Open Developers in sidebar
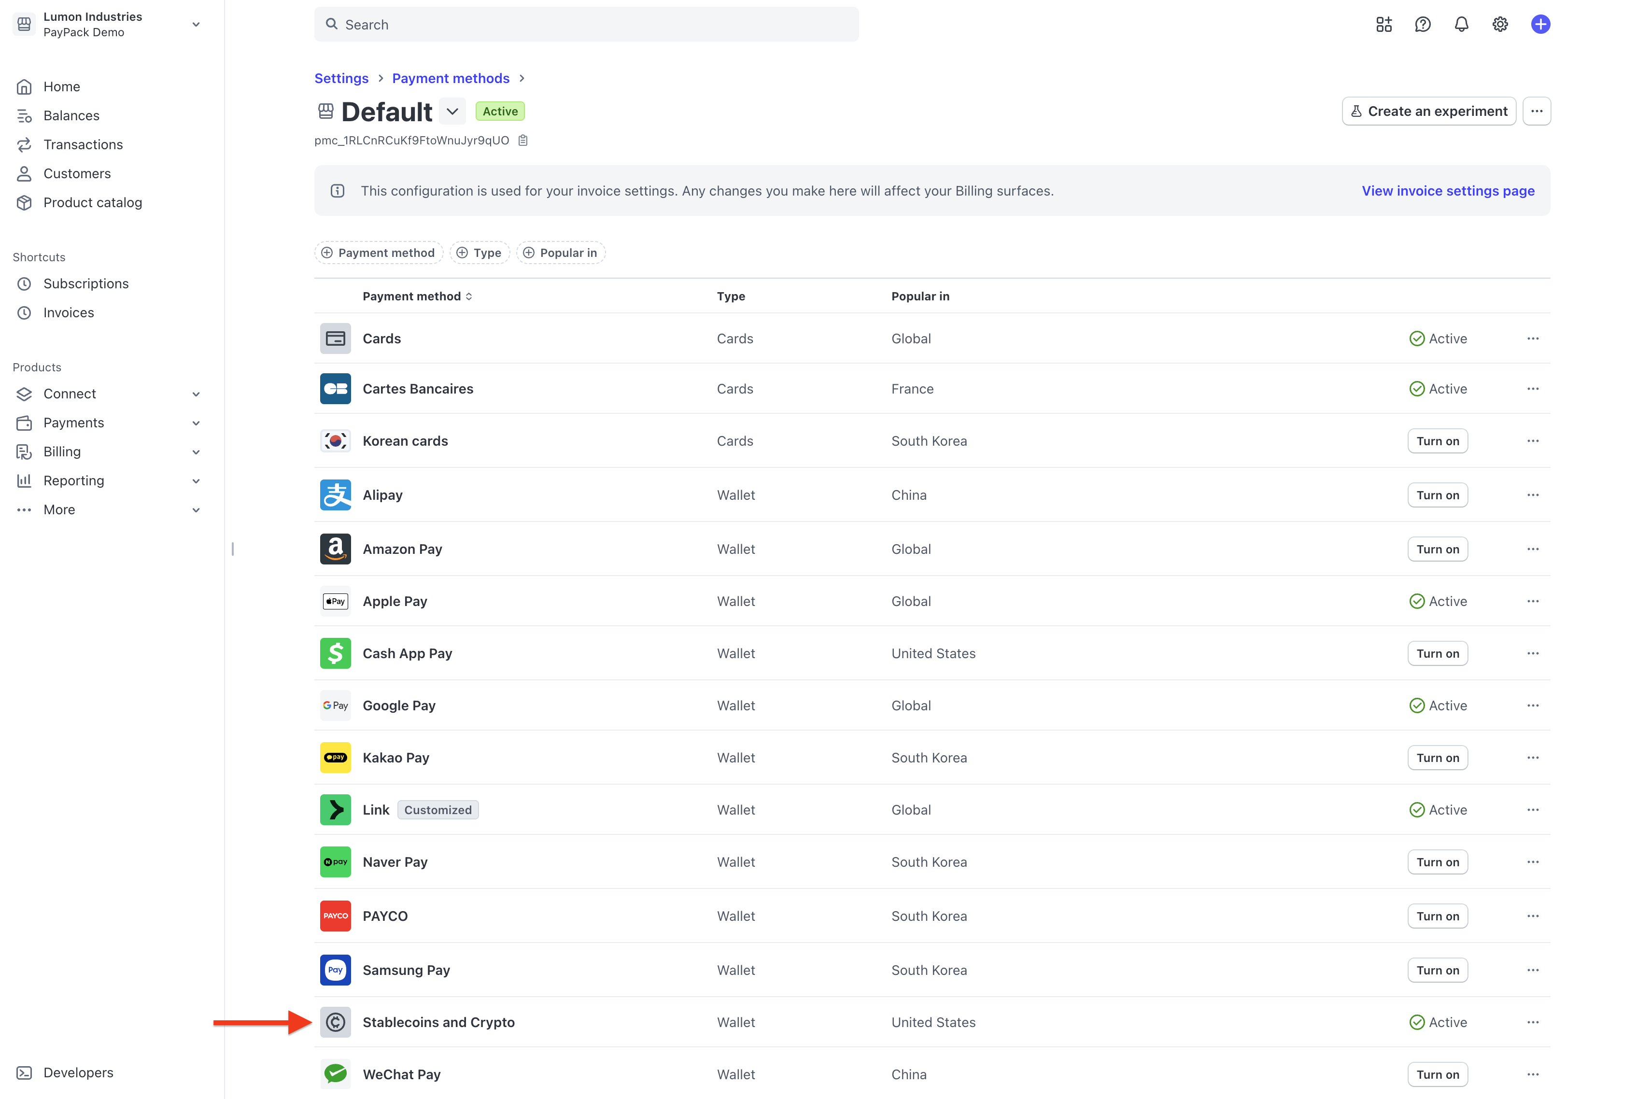Screen dimensions: 1637x1099 (78, 1072)
